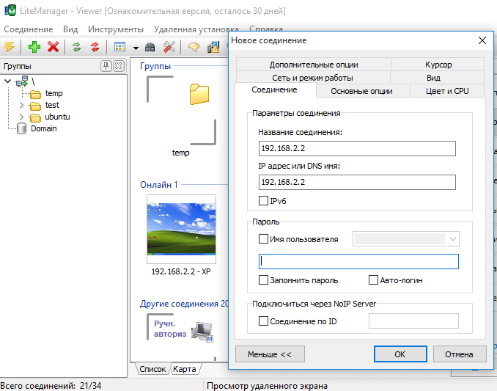The image size is (497, 391).
Task: Open the Инструменты menu
Action: [x=116, y=29]
